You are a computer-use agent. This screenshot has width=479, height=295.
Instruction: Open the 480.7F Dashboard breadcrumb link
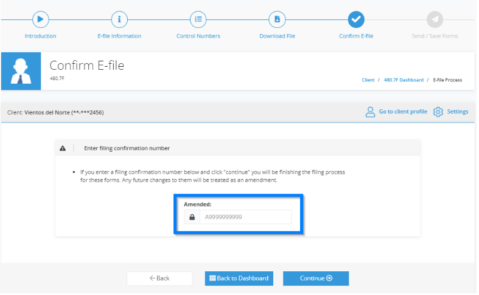pos(404,80)
